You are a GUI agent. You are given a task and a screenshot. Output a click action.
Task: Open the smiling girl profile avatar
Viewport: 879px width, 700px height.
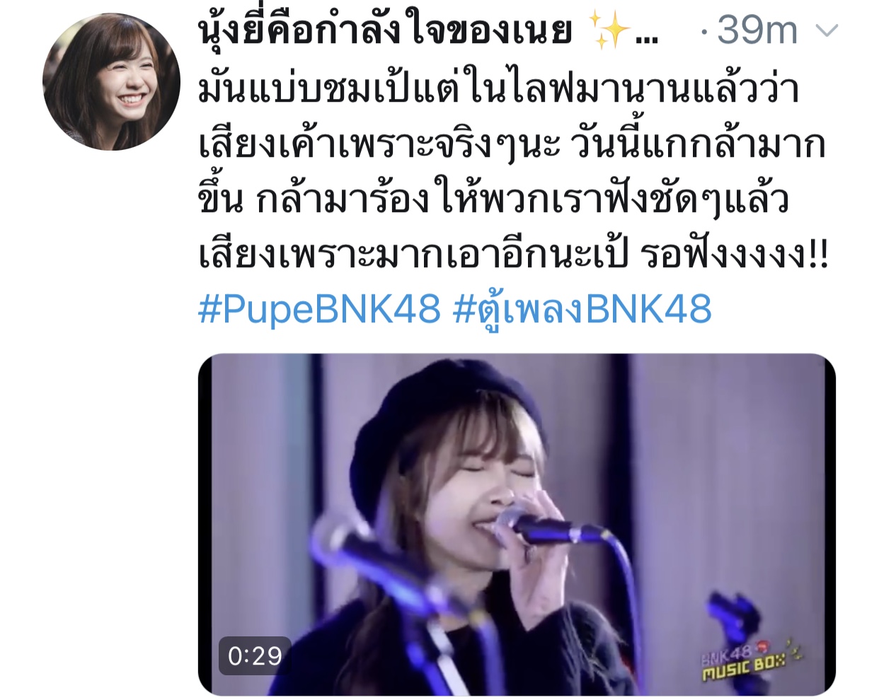click(x=111, y=81)
